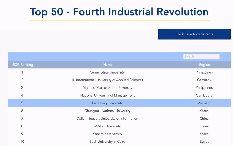Click the Kookmin University entry
Viewport: 233px width, 146px height.
click(x=107, y=134)
